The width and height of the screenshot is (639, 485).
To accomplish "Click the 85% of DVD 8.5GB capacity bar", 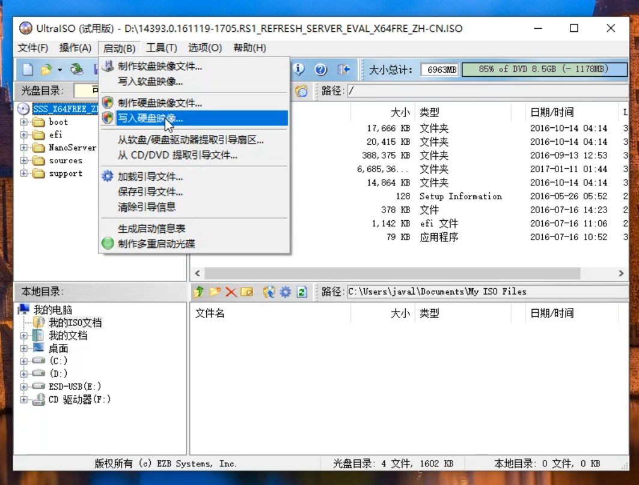I will pyautogui.click(x=545, y=70).
